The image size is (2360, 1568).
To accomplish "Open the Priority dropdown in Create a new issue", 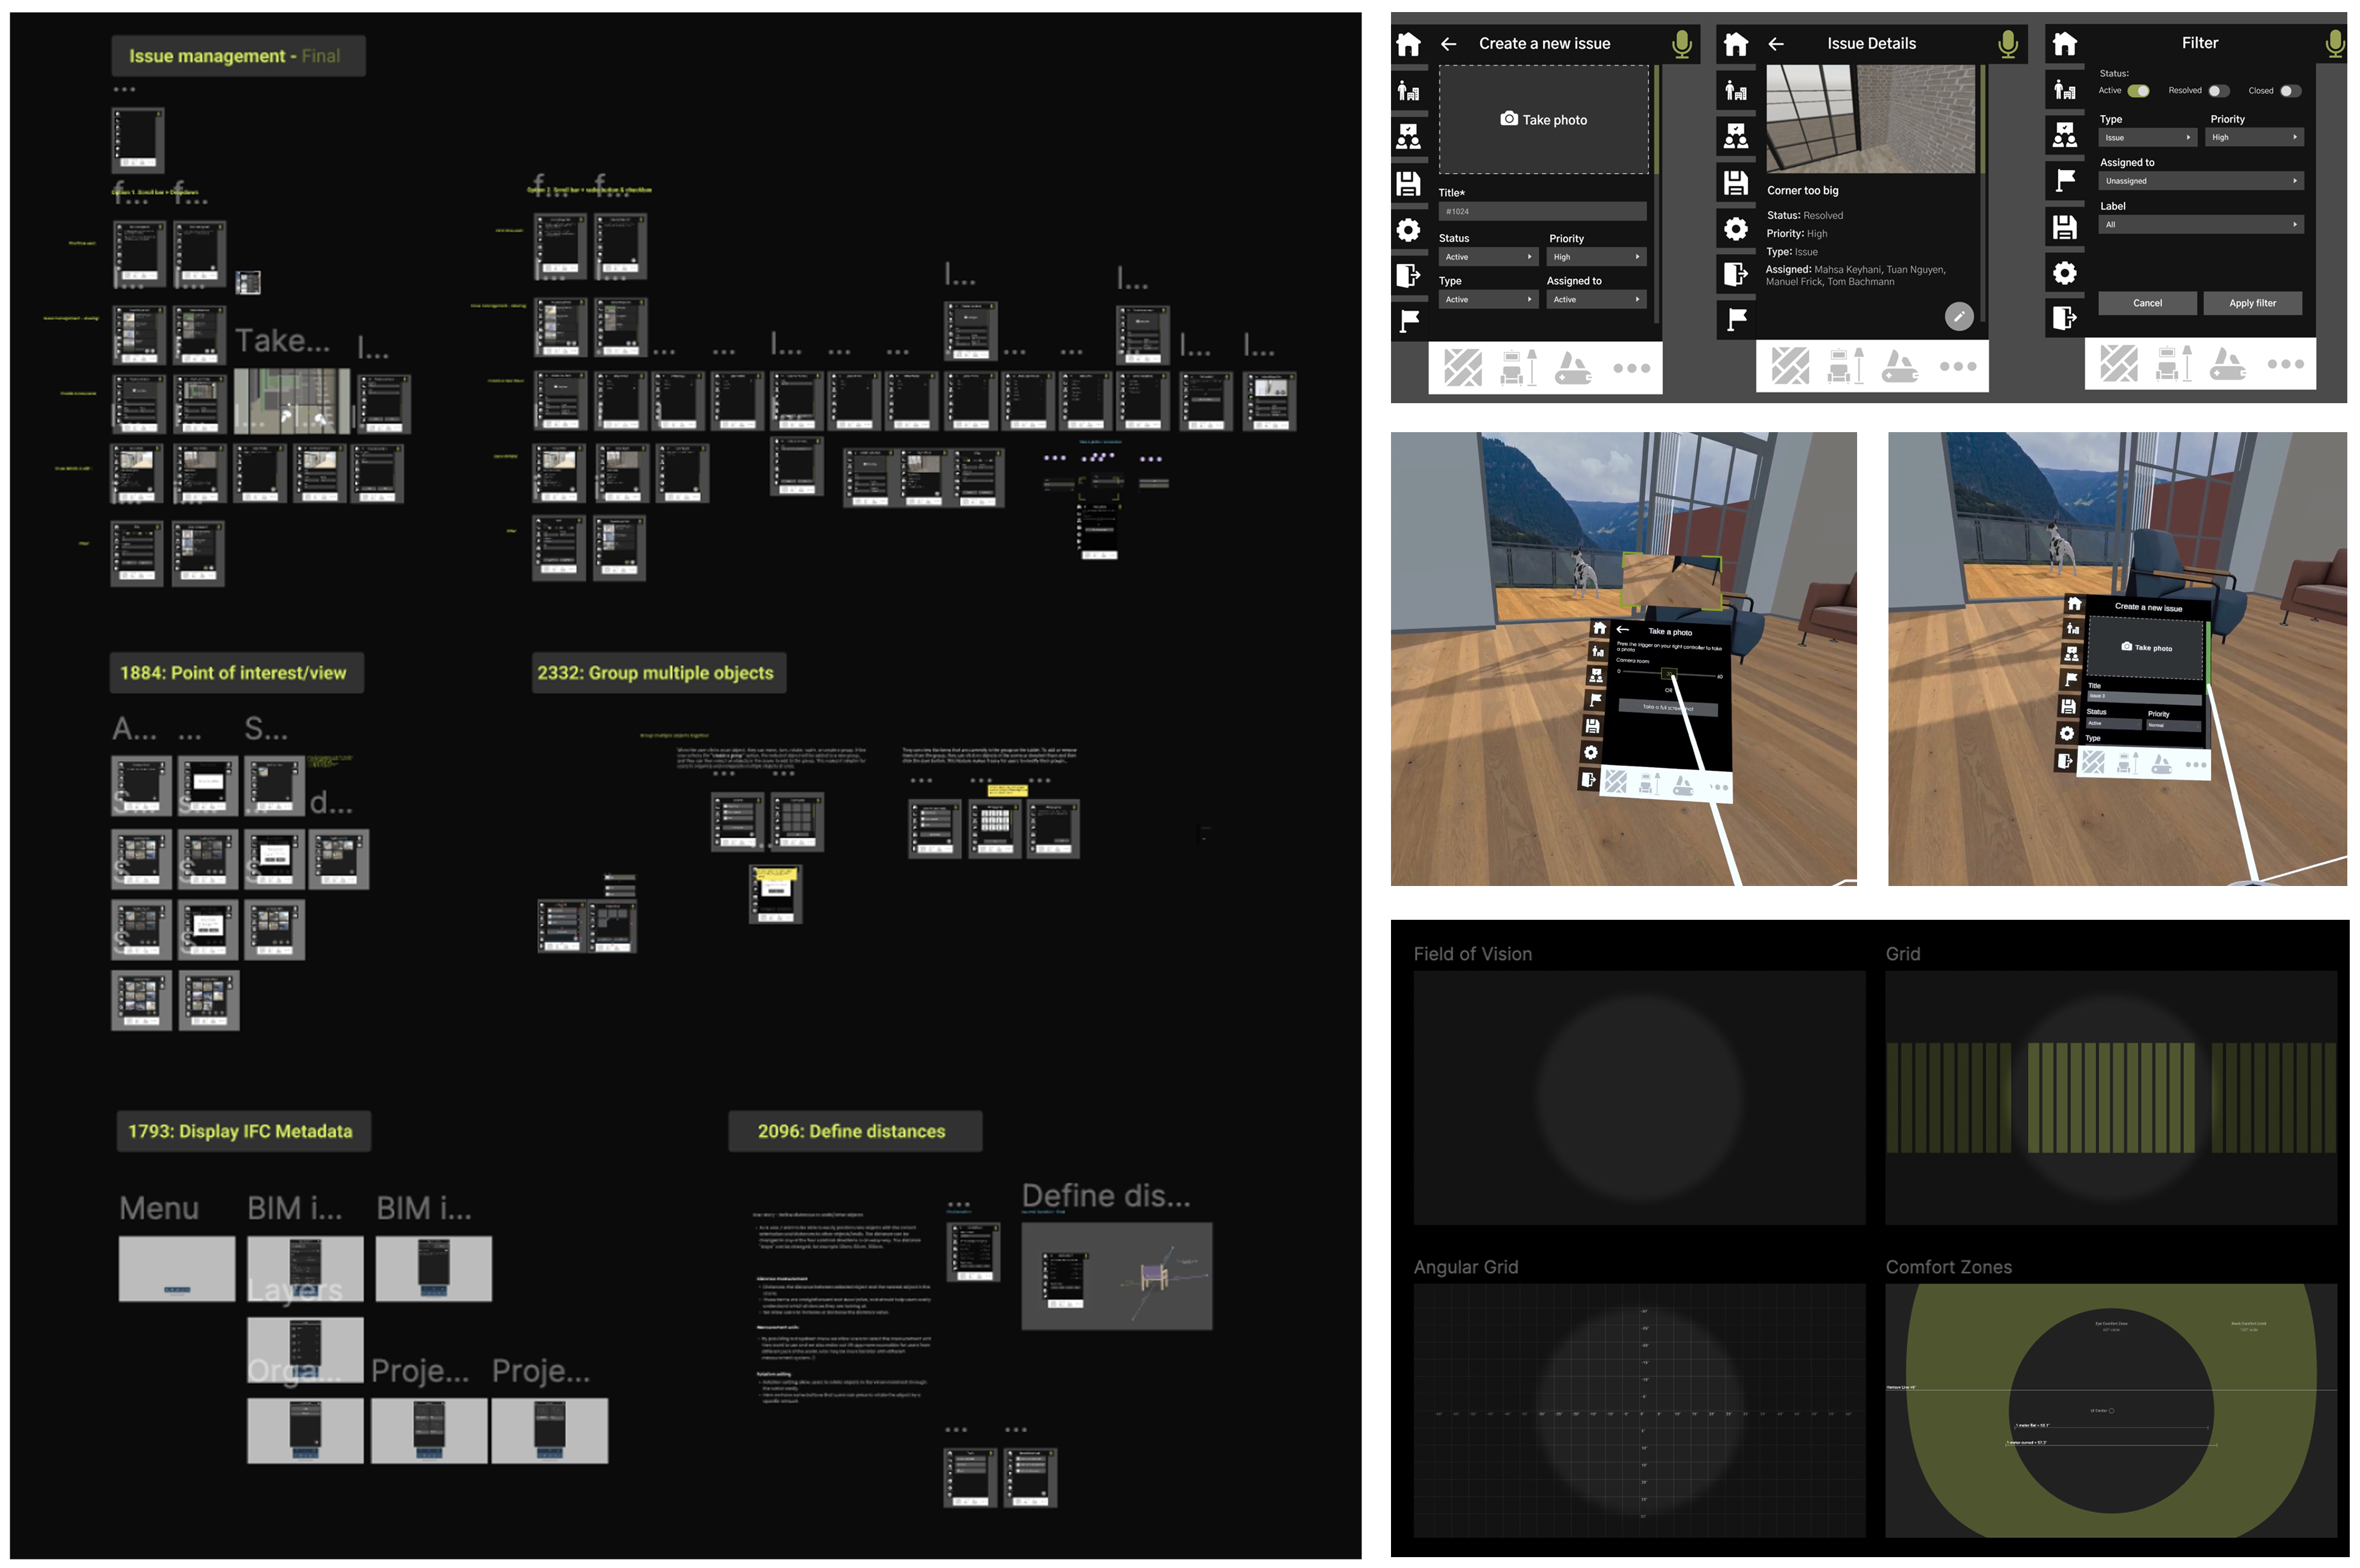I will click(1596, 257).
